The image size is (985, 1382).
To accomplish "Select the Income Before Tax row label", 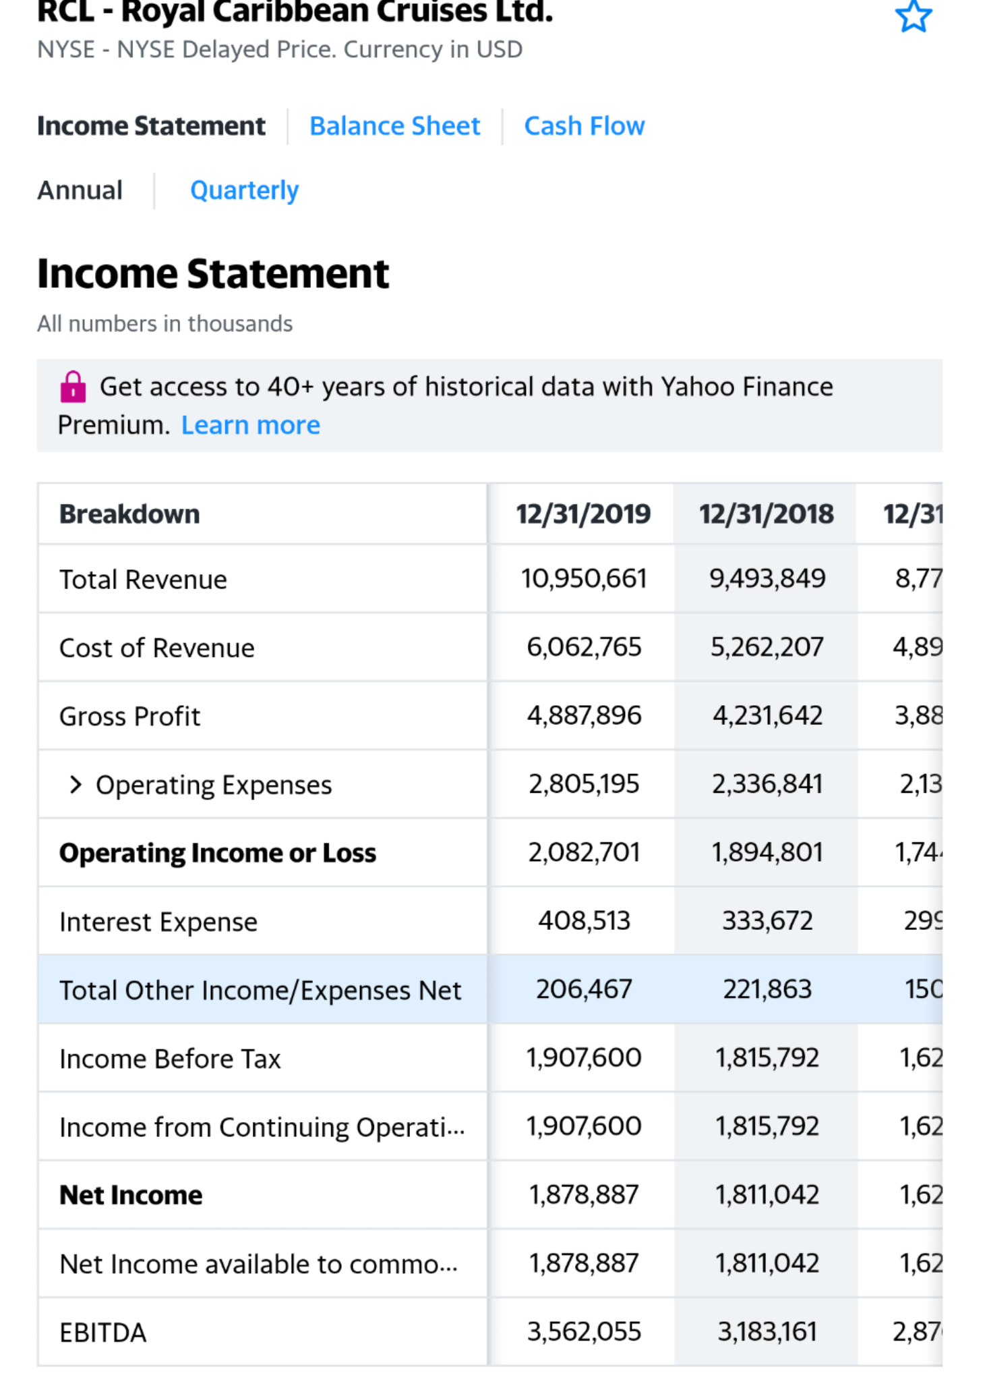I will 170,1059.
